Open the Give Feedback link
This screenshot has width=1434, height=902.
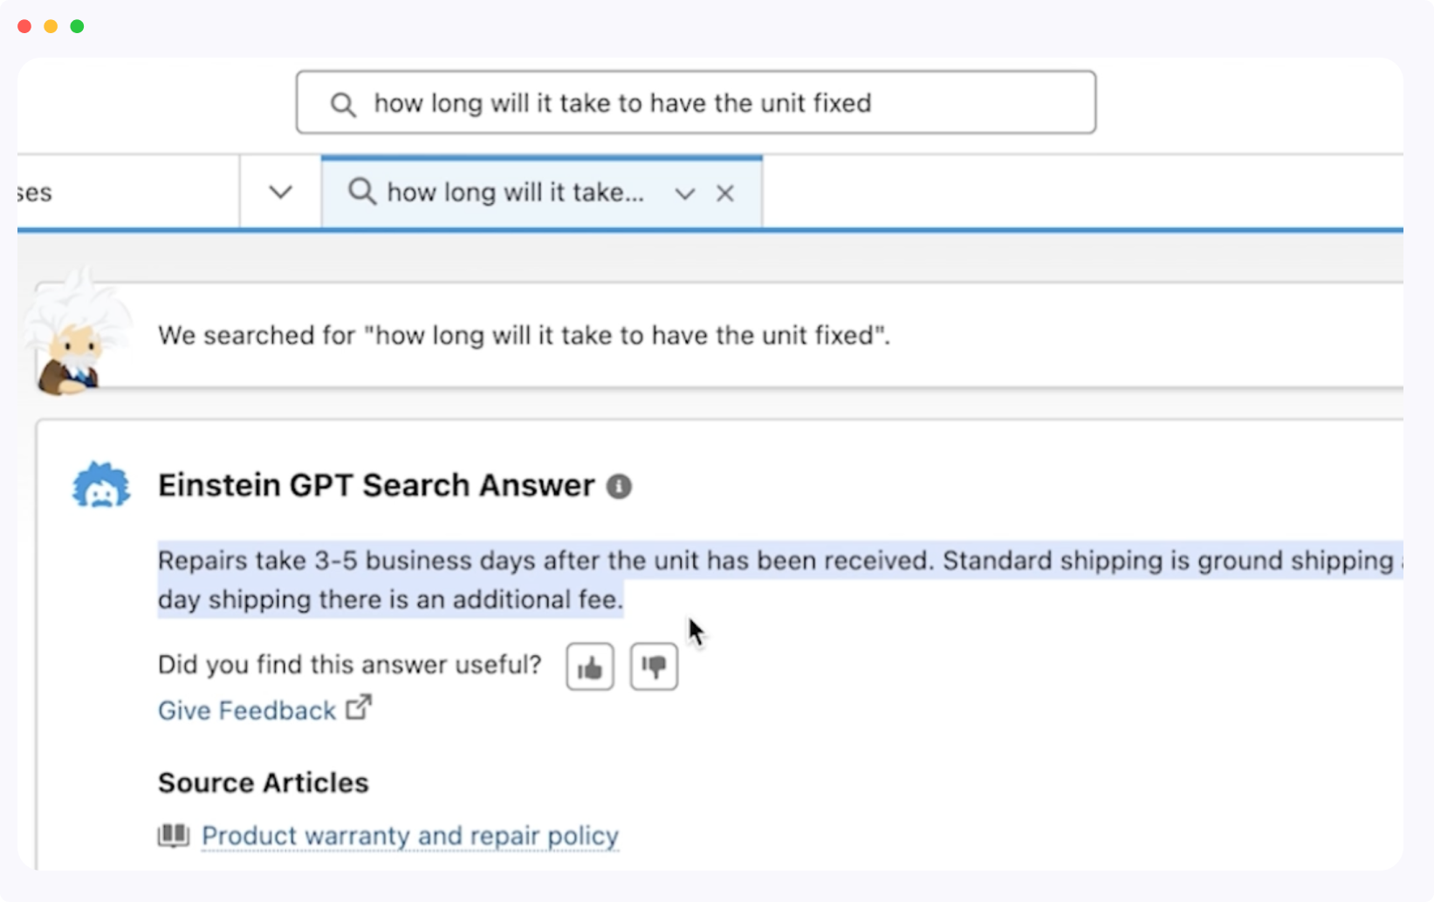pos(245,710)
